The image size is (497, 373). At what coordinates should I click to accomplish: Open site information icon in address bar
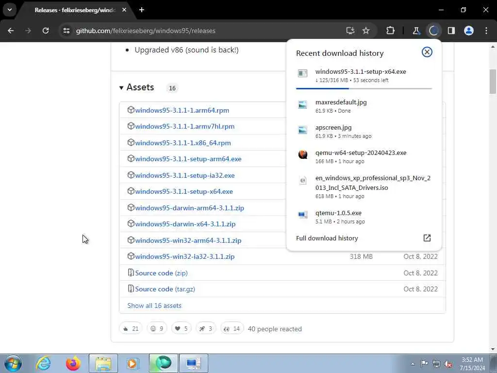coord(66,31)
